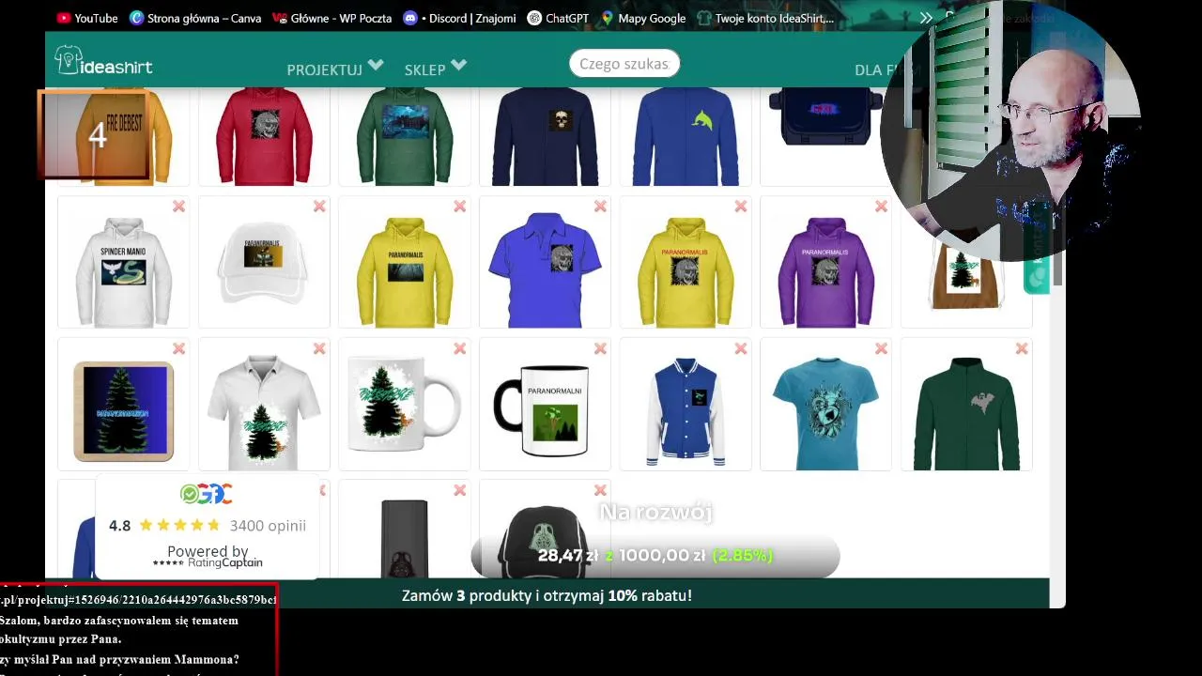Image resolution: width=1202 pixels, height=676 pixels.
Task: Open the YouTube bookmark
Action: tap(87, 18)
